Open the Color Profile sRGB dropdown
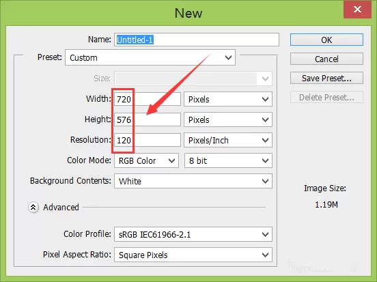 click(193, 234)
